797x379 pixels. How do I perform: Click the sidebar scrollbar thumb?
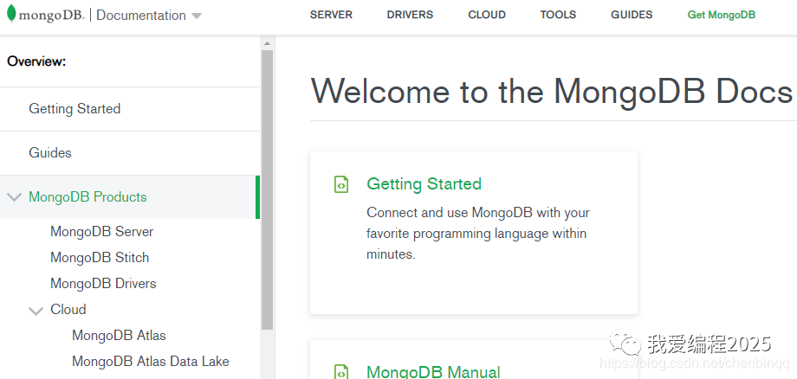(268, 189)
